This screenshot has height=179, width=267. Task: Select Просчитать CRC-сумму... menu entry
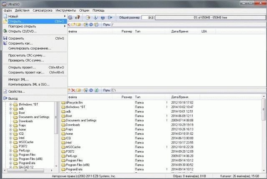(35, 55)
